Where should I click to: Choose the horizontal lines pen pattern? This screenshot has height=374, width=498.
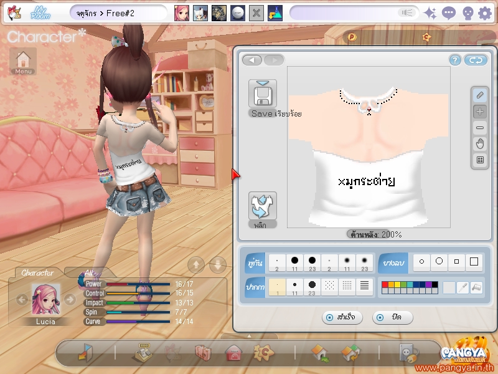point(364,287)
